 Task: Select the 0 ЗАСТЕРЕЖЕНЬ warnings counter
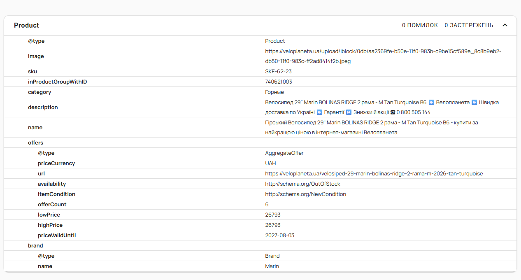[469, 25]
